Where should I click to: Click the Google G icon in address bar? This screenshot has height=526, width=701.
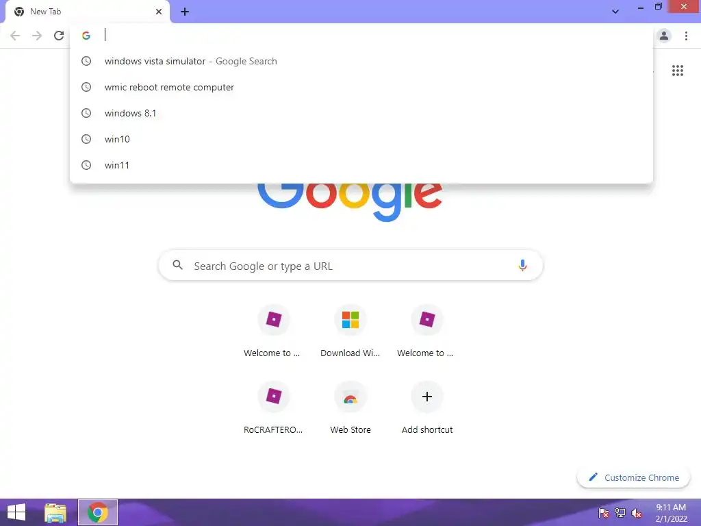coord(86,36)
